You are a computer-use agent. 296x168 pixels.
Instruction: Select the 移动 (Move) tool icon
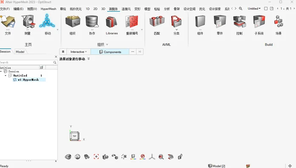pos(47,21)
